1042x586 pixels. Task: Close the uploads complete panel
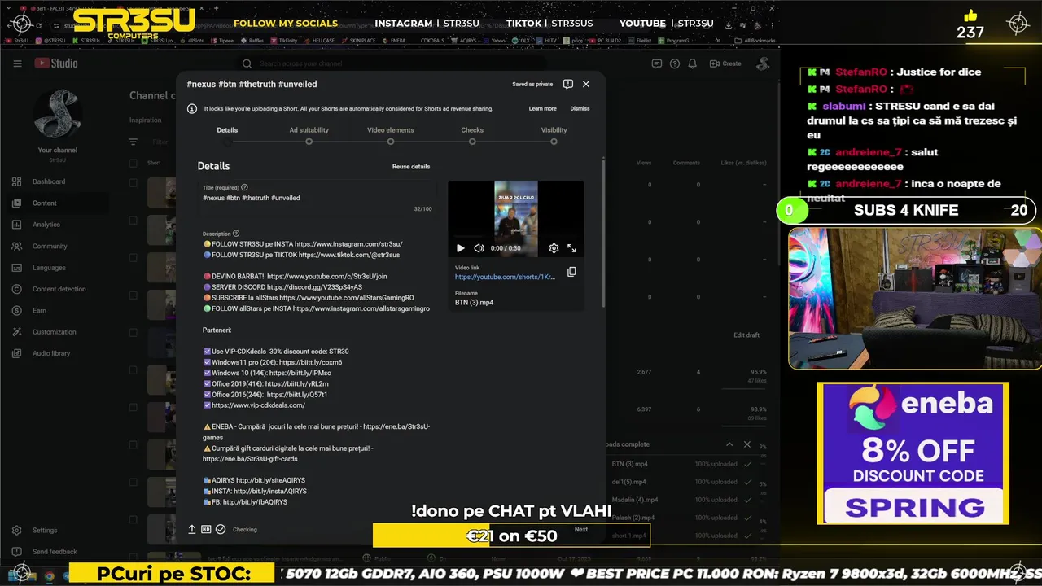point(747,444)
